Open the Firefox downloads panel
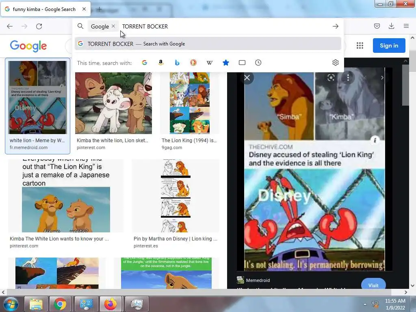This screenshot has width=416, height=312. 391,26
